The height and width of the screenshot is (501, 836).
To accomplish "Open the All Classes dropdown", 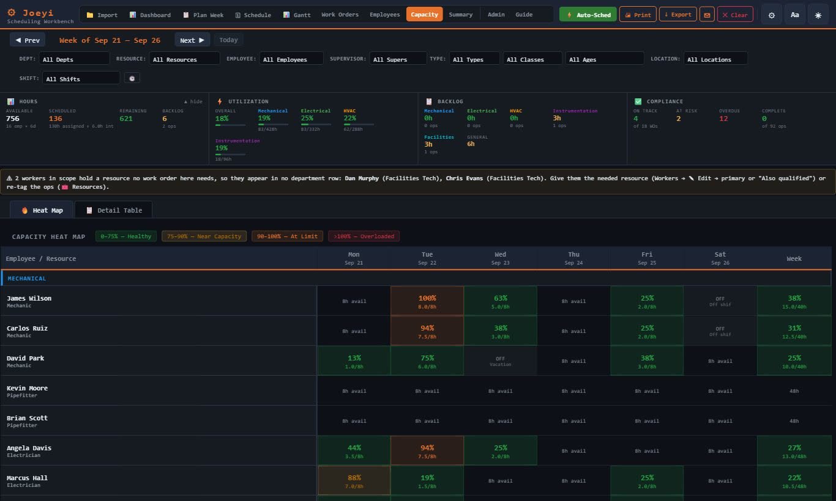I will click(532, 59).
